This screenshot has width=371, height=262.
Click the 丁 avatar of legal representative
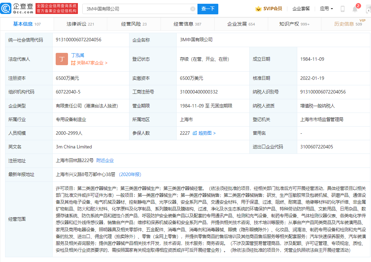(62, 59)
